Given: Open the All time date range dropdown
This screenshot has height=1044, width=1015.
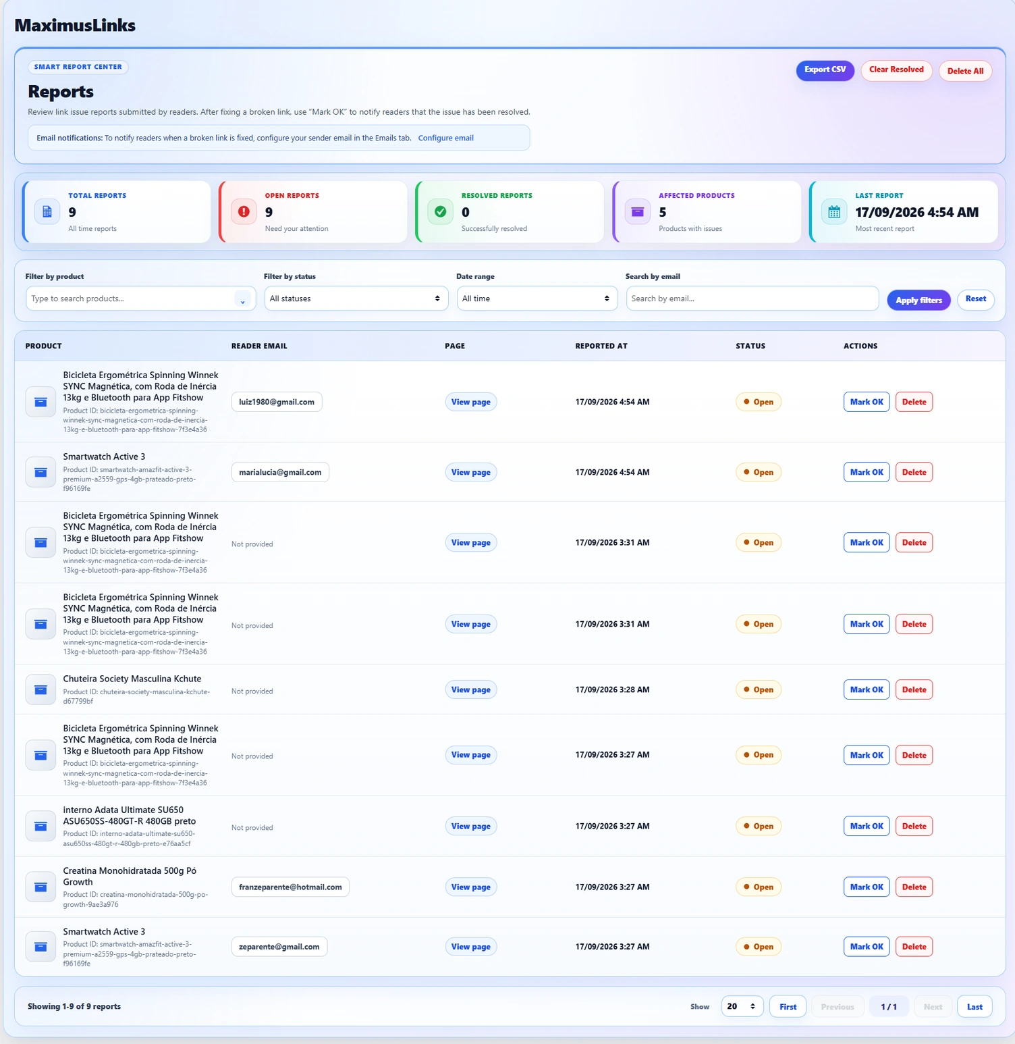Looking at the screenshot, I should click(x=537, y=298).
